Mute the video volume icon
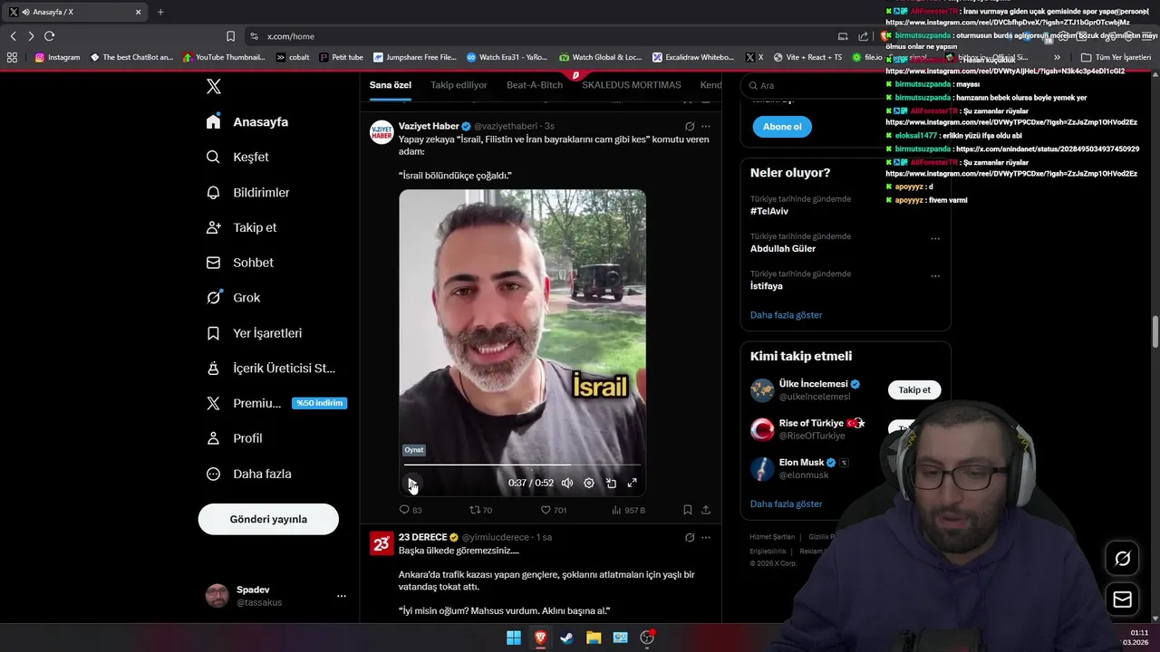1160x652 pixels. point(567,484)
